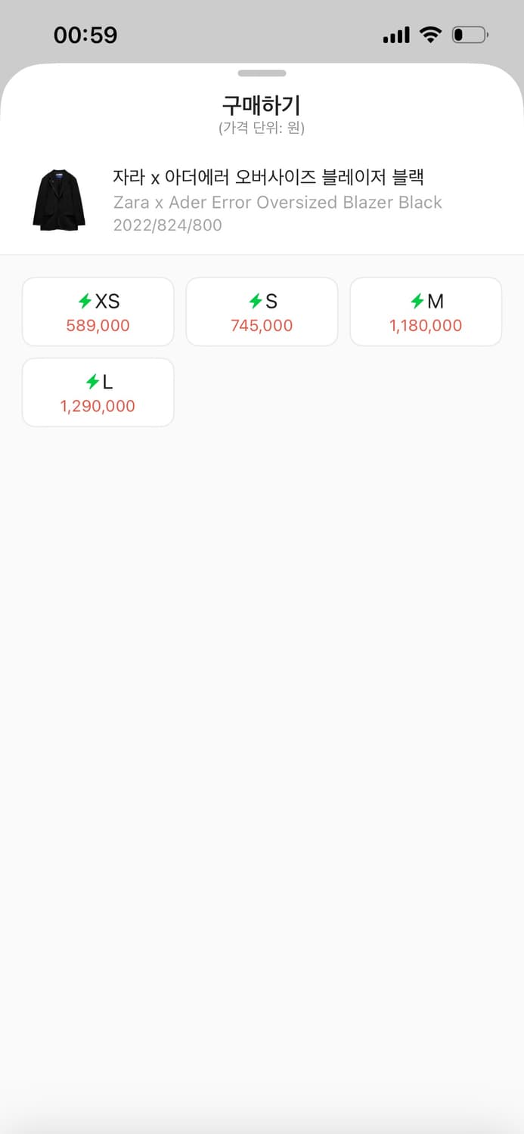
Task: Open the black blazer product thumbnail
Action: pyautogui.click(x=59, y=200)
